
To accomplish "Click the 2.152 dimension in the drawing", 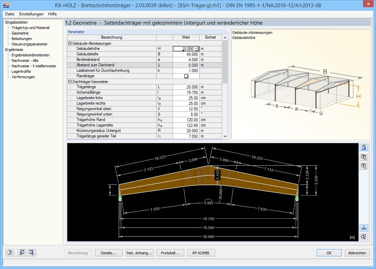I will (x=217, y=175).
